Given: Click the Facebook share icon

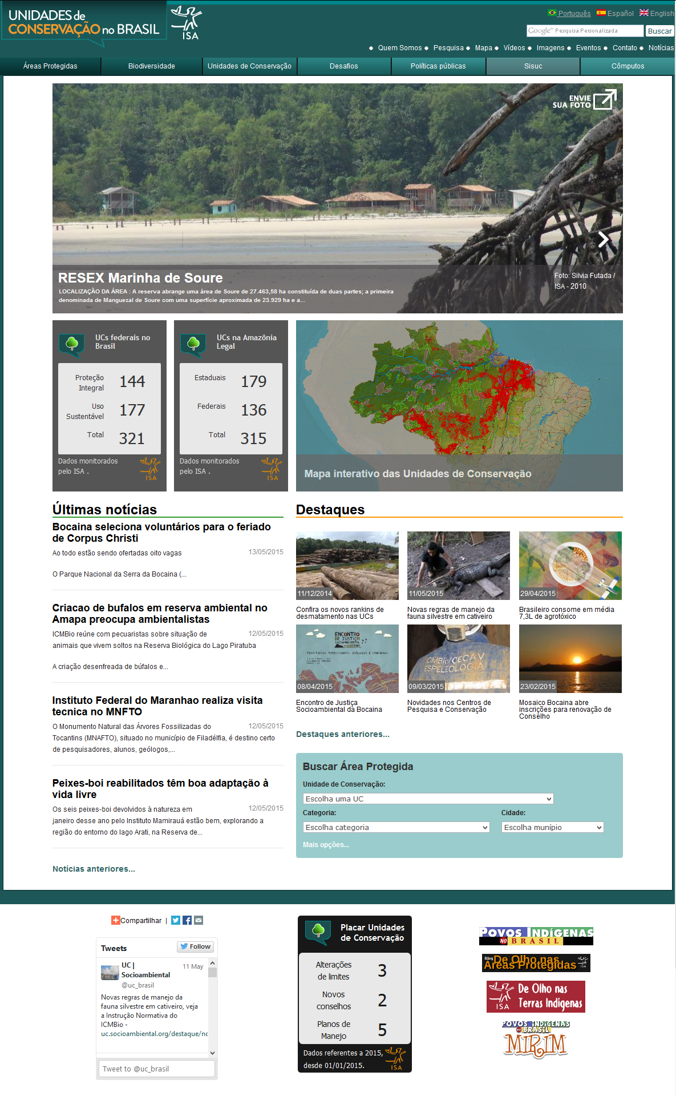Looking at the screenshot, I should click(187, 920).
